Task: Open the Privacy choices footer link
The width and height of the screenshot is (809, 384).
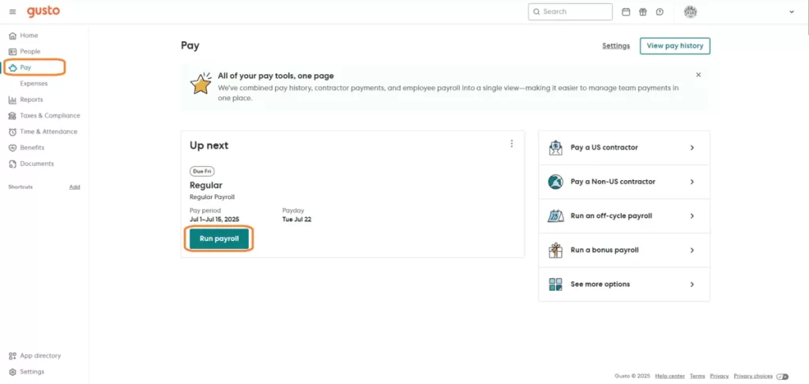Action: point(753,376)
